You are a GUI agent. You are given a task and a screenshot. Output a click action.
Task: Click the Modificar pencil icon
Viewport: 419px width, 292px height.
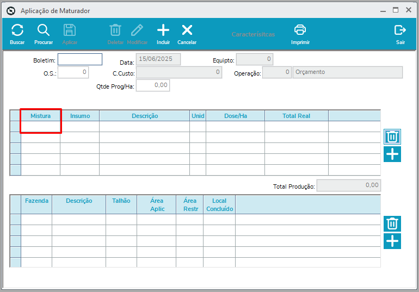click(x=137, y=30)
